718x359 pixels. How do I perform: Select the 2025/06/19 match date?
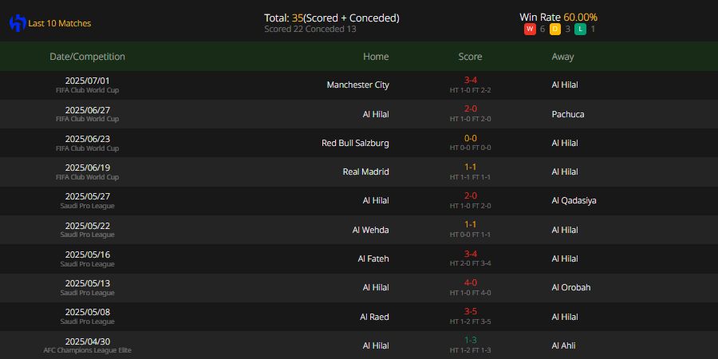coord(88,168)
